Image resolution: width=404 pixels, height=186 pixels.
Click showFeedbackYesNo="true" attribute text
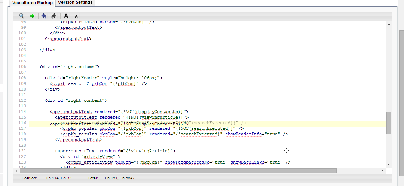(x=196, y=162)
